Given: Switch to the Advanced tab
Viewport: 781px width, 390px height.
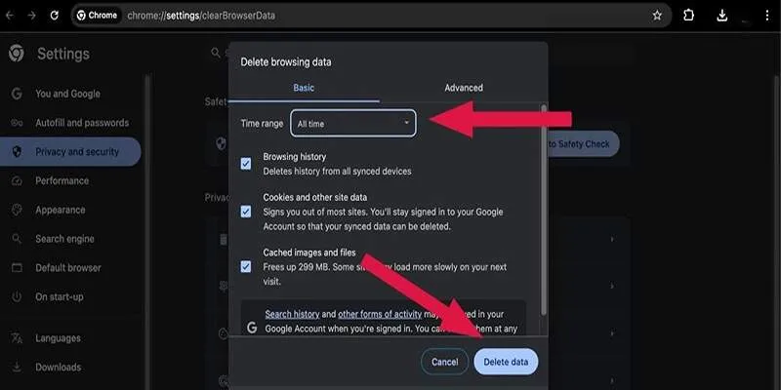Looking at the screenshot, I should pyautogui.click(x=464, y=88).
